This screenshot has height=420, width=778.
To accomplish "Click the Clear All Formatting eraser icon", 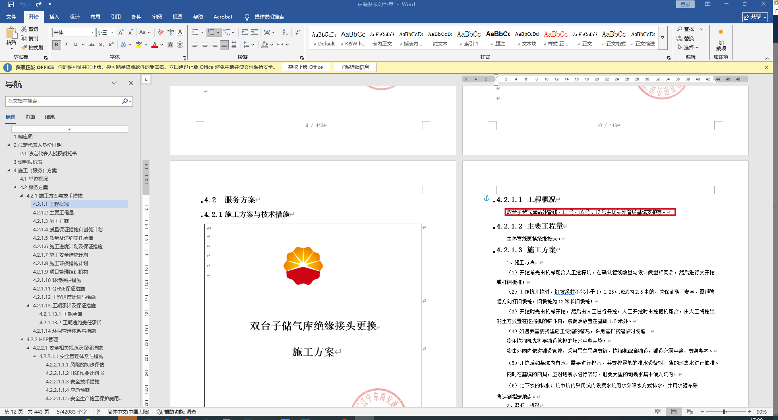I will (161, 32).
